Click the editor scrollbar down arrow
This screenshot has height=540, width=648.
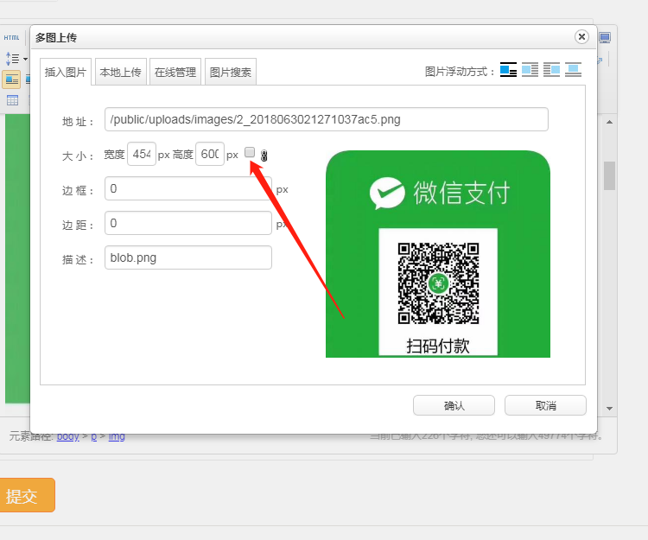tap(610, 409)
